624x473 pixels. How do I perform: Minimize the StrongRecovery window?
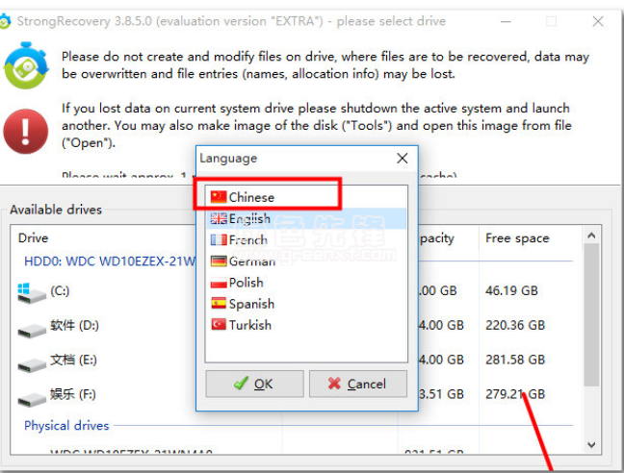click(506, 21)
